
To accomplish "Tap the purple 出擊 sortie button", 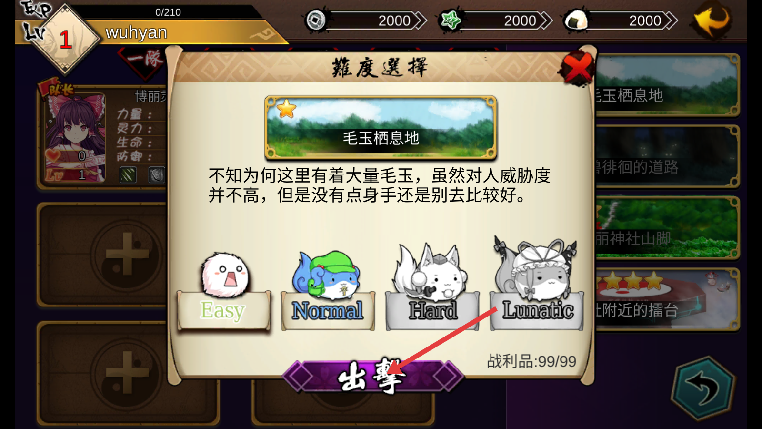I will pyautogui.click(x=372, y=377).
